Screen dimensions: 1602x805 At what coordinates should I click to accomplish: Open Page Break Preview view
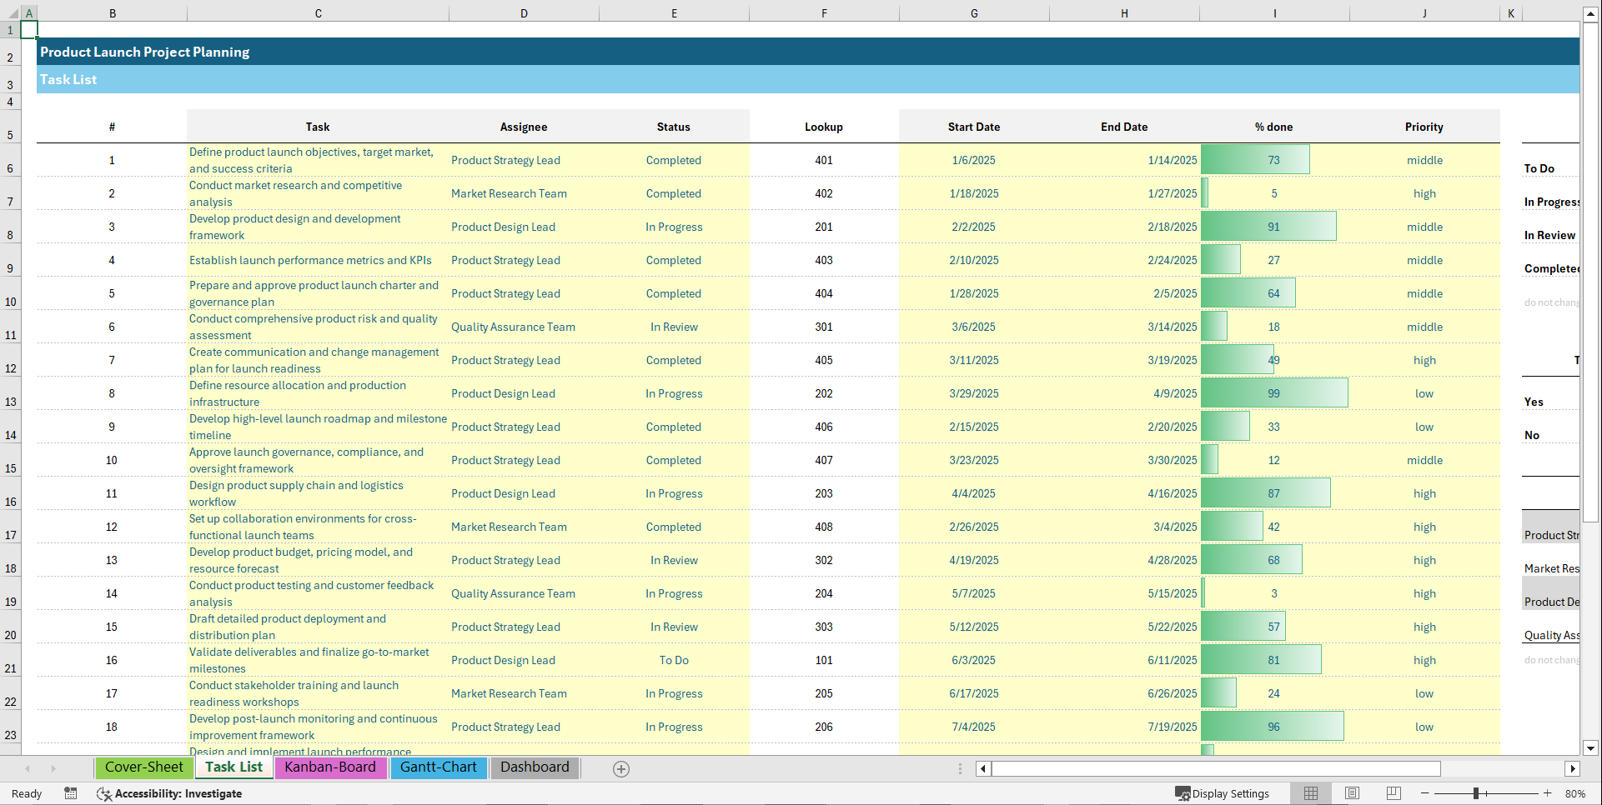point(1393,793)
